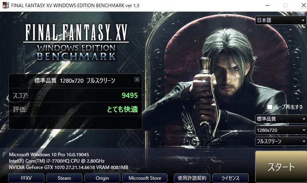This screenshot has height=183, width=307.
Task: Open the Origin store button
Action: pyautogui.click(x=102, y=178)
